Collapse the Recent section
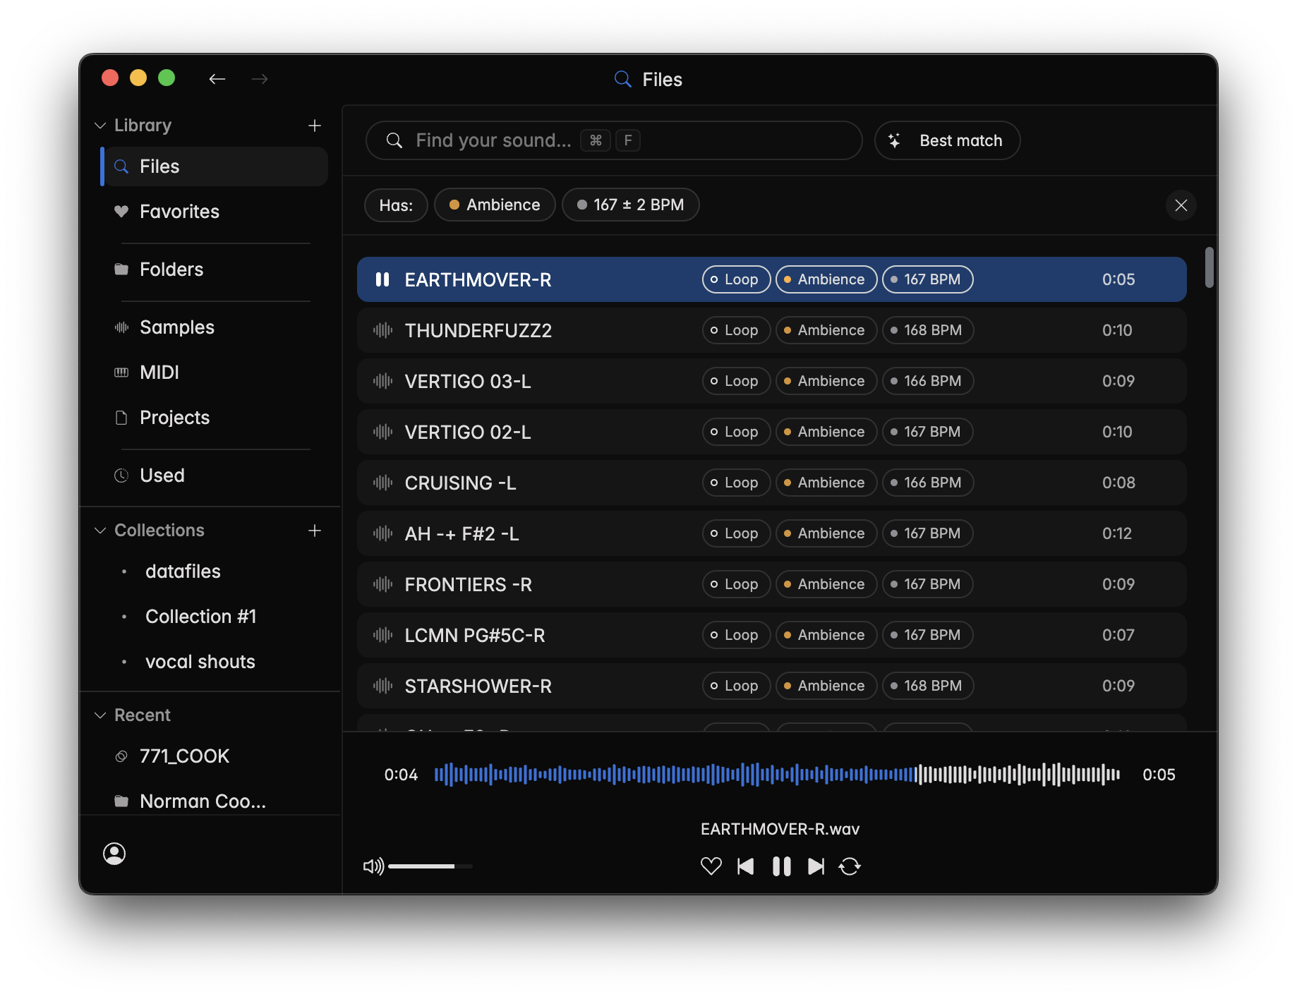1297x999 pixels. pyautogui.click(x=100, y=715)
